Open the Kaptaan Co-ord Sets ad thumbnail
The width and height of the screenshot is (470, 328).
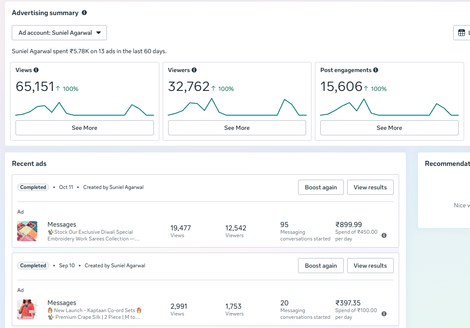(x=27, y=310)
